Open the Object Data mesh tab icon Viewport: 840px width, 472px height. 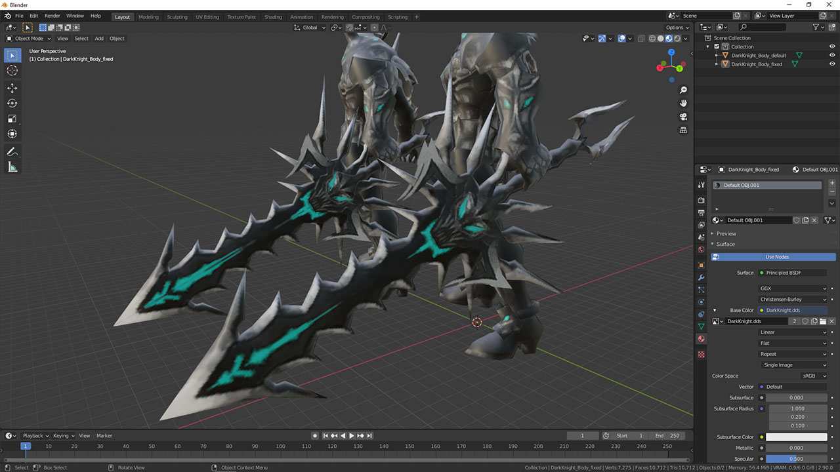click(x=701, y=326)
